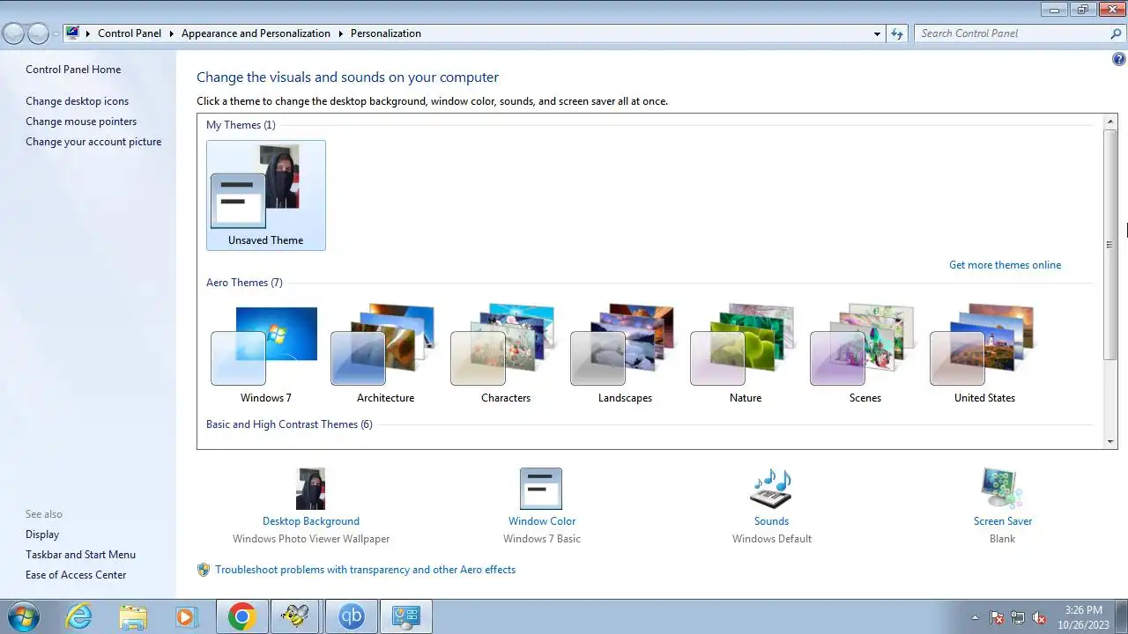Go to Control Panel Home
Screen dimensions: 1128x634
pyautogui.click(x=73, y=70)
